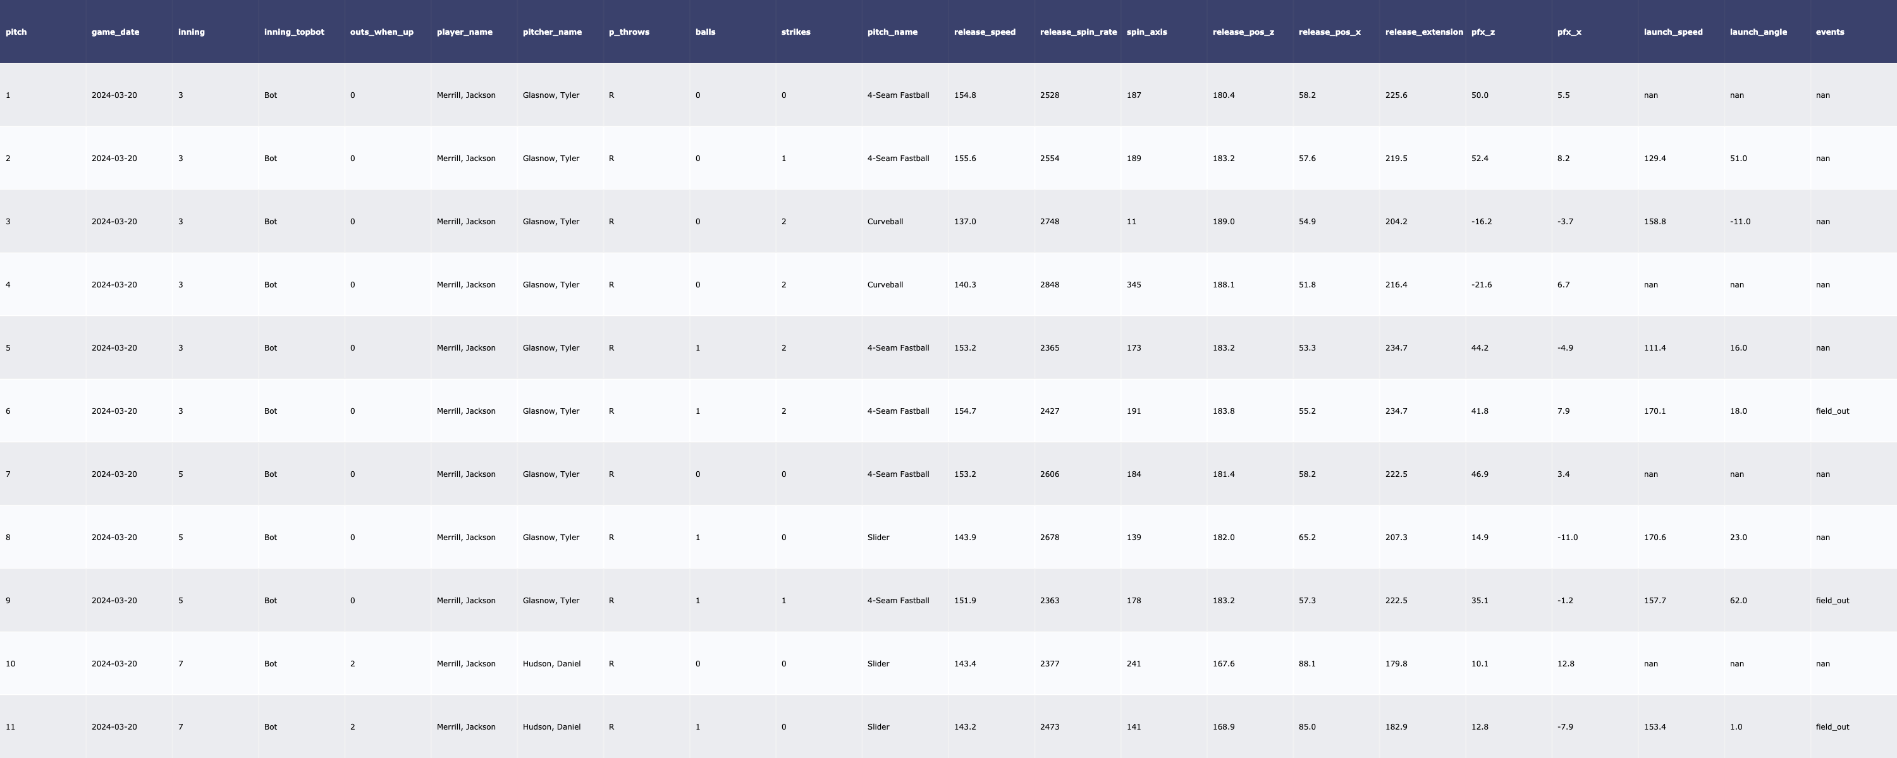1897x758 pixels.
Task: Select the Hudson, Daniel cell in row 10
Action: [551, 664]
